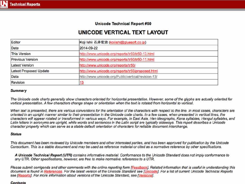Click the Contents section heading
This screenshot has height=184, width=245.
[18, 182]
